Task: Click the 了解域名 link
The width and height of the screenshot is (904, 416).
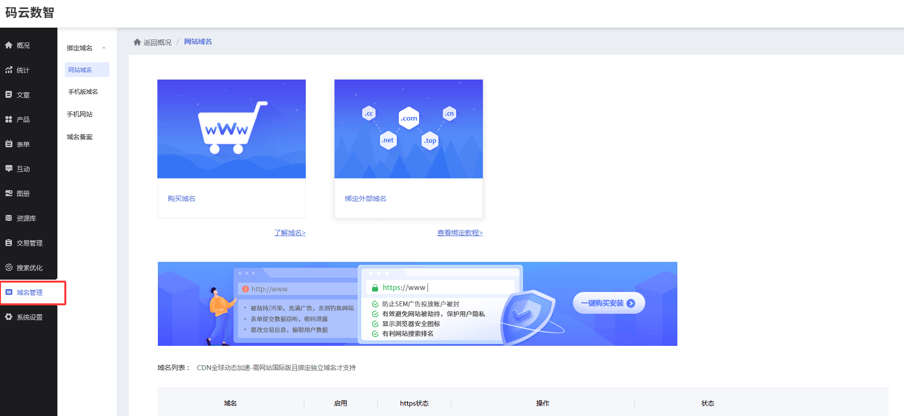Action: point(289,233)
